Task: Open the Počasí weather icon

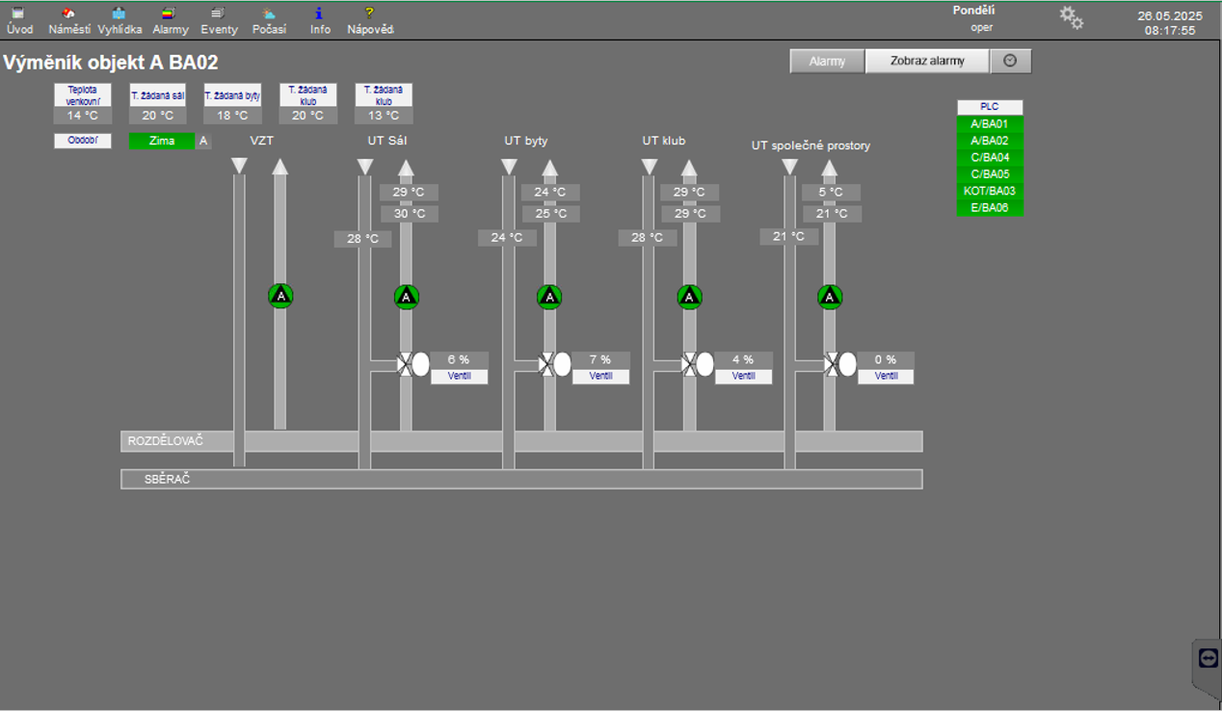Action: [269, 14]
